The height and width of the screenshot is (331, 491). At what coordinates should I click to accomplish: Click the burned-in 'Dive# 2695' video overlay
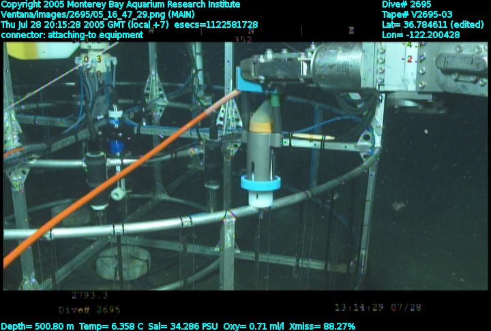click(89, 310)
